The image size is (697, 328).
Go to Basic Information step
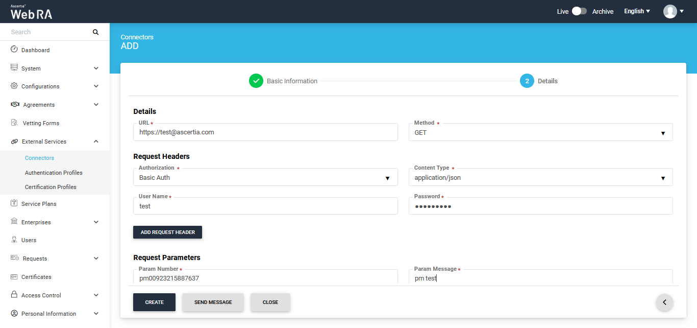pyautogui.click(x=283, y=81)
